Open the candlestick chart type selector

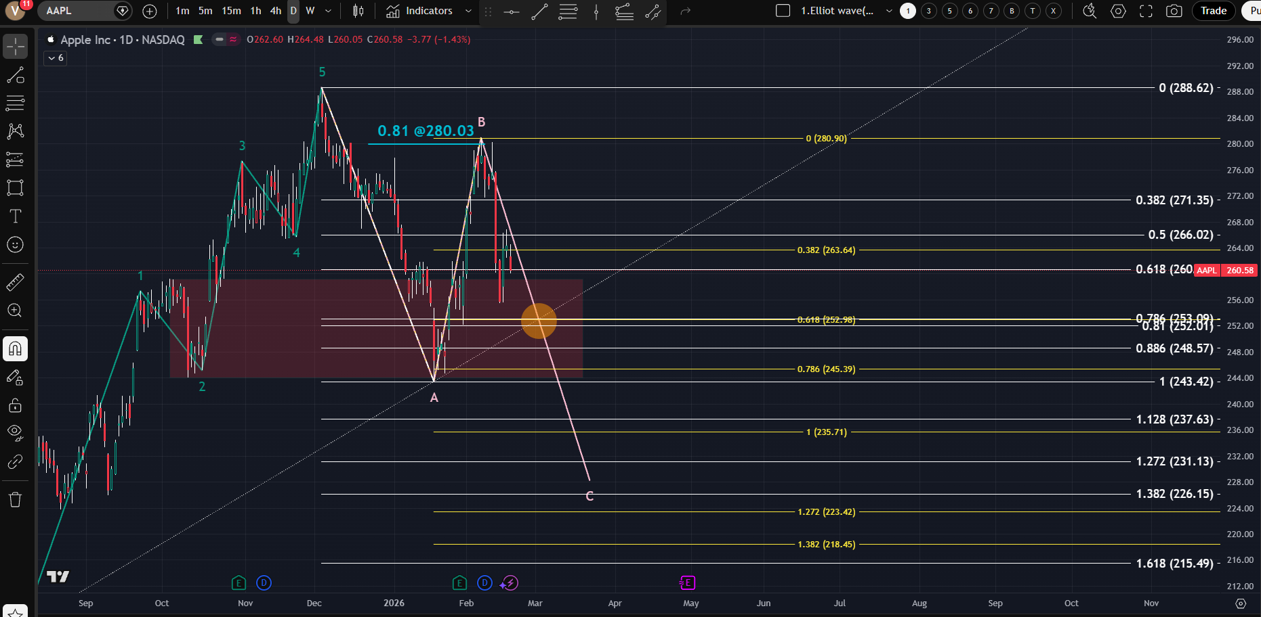pos(358,11)
